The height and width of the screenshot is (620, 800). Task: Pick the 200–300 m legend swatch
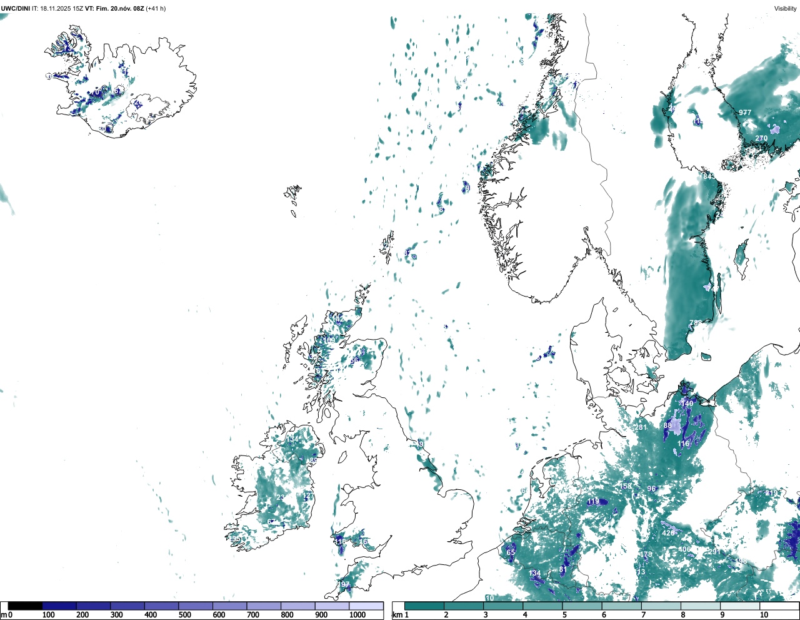(94, 606)
